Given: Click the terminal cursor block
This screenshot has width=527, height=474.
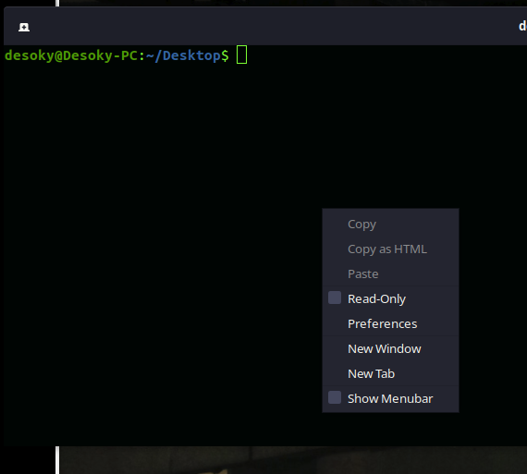Looking at the screenshot, I should click(241, 55).
